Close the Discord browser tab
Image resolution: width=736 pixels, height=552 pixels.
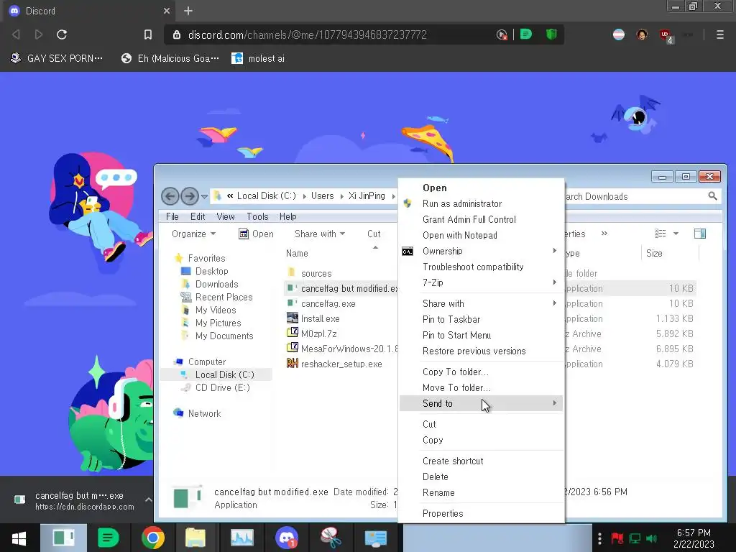tap(167, 11)
